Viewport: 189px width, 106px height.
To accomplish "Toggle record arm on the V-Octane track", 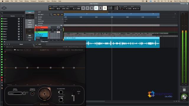I will tap(49, 38).
